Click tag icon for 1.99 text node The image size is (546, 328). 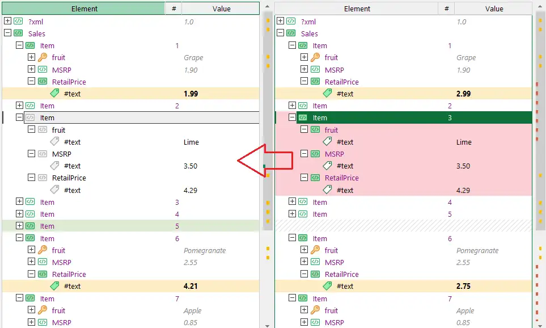click(54, 93)
